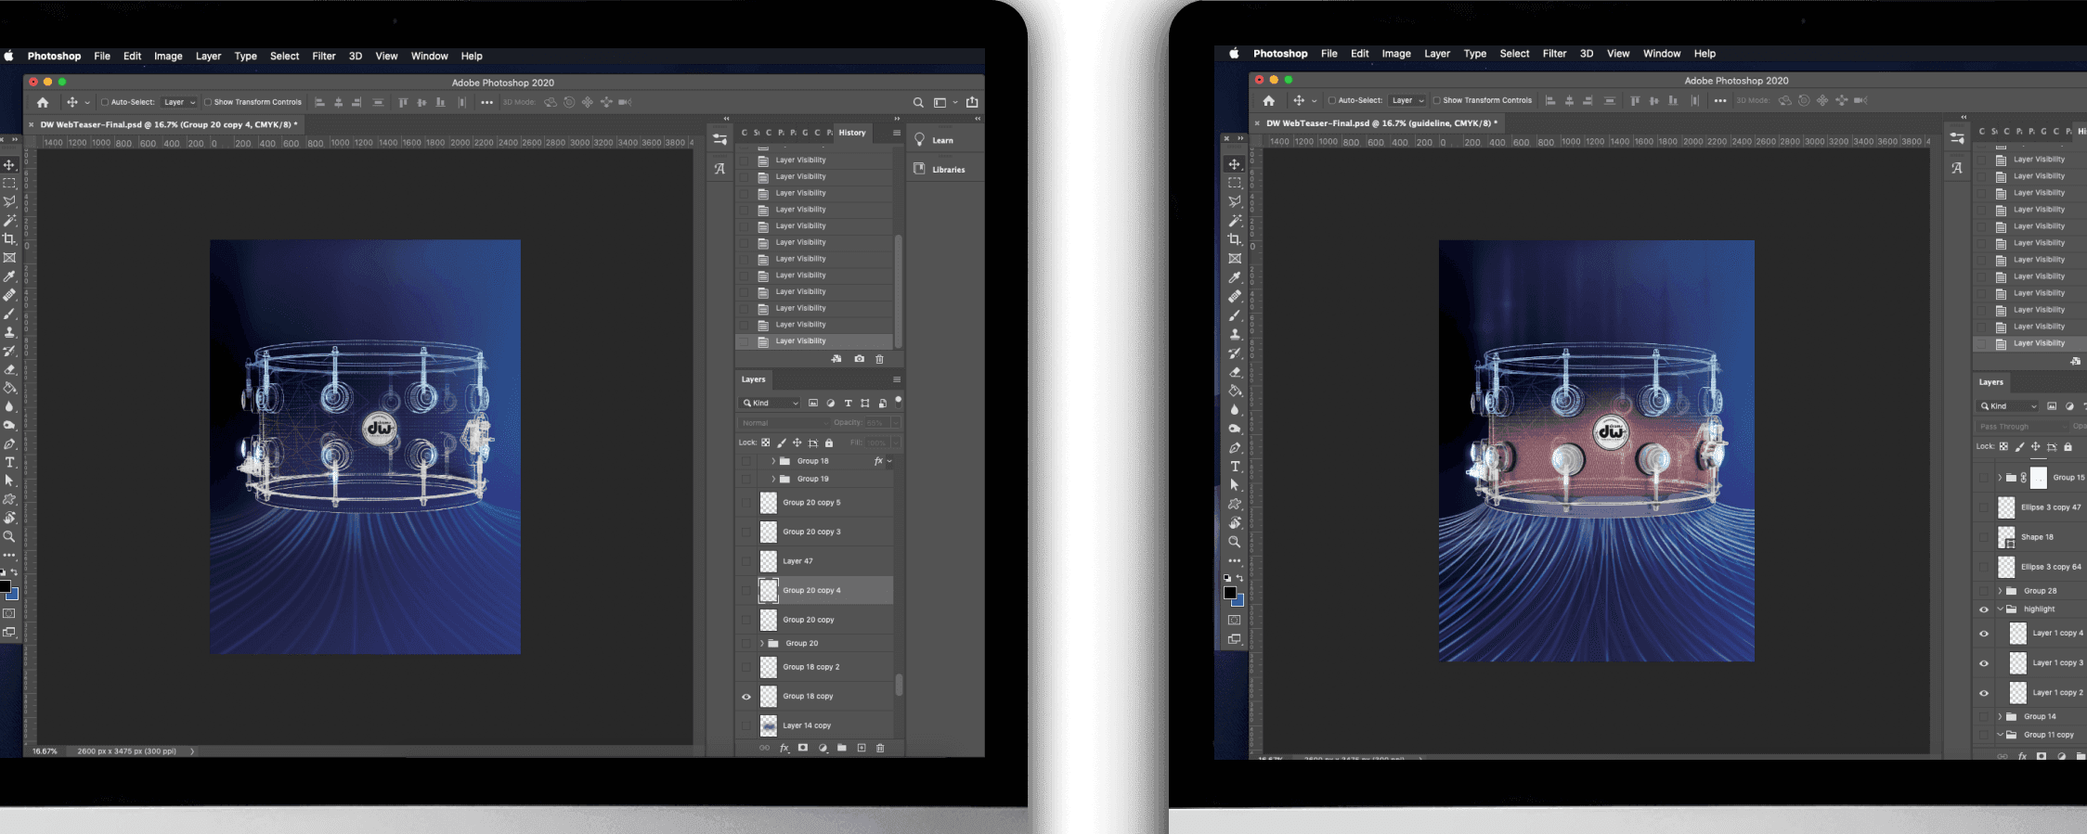Viewport: 2087px width, 834px height.
Task: Open Pass Through blend mode dropdown in right window
Action: click(x=2021, y=427)
